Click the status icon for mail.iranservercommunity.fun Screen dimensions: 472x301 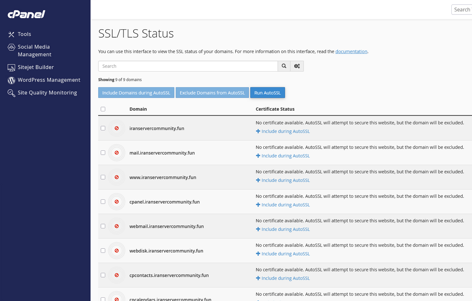[x=117, y=153]
